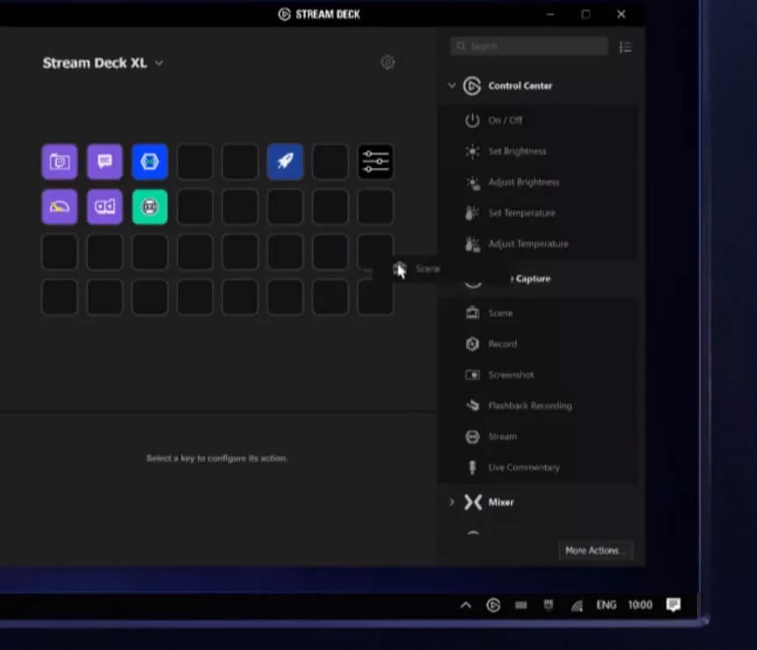Click the purple chat bubble key
The image size is (757, 650).
105,161
